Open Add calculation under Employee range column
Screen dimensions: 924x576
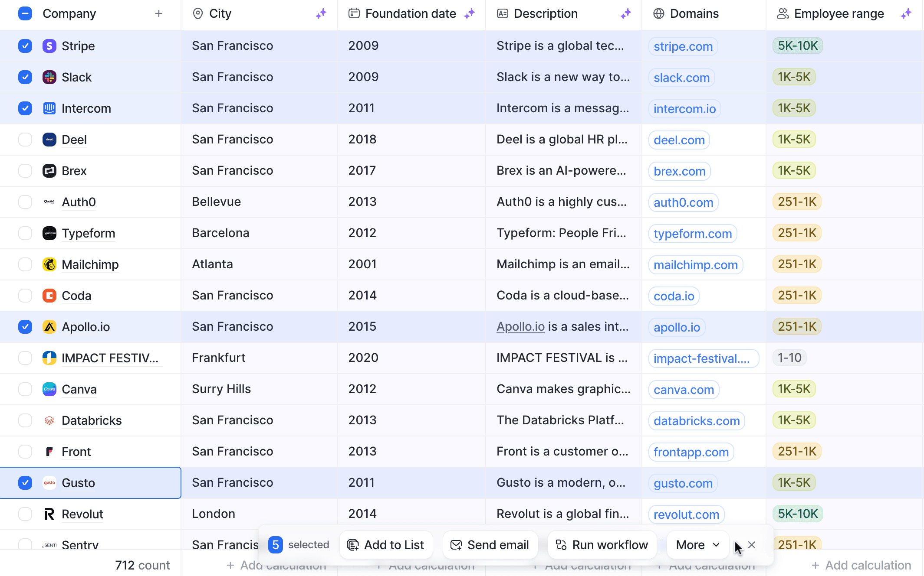click(x=861, y=565)
